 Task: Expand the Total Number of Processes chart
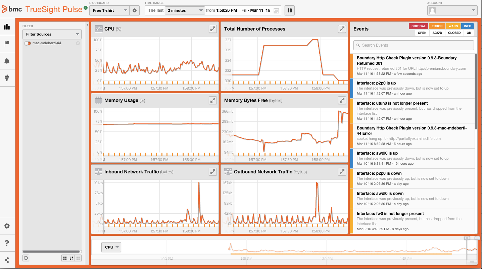click(342, 29)
